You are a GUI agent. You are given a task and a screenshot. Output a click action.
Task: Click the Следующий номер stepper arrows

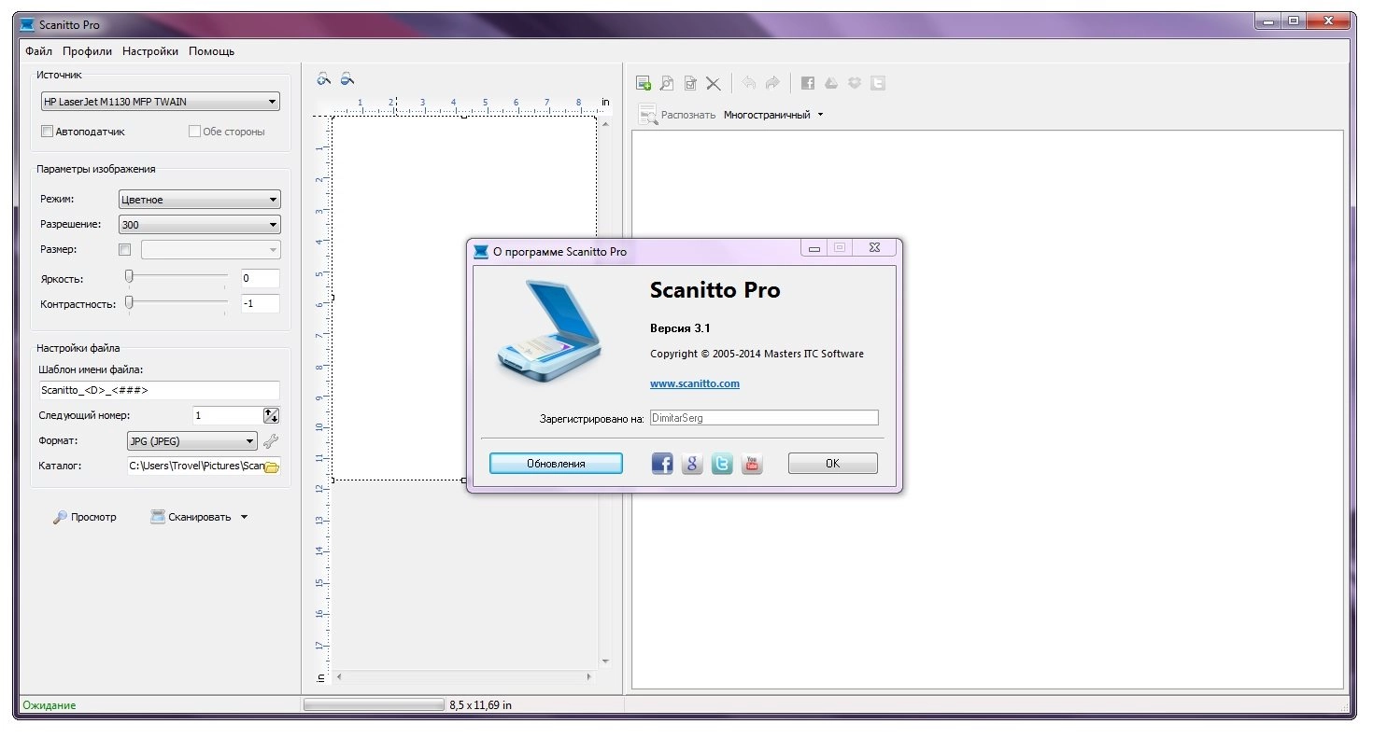pyautogui.click(x=272, y=416)
